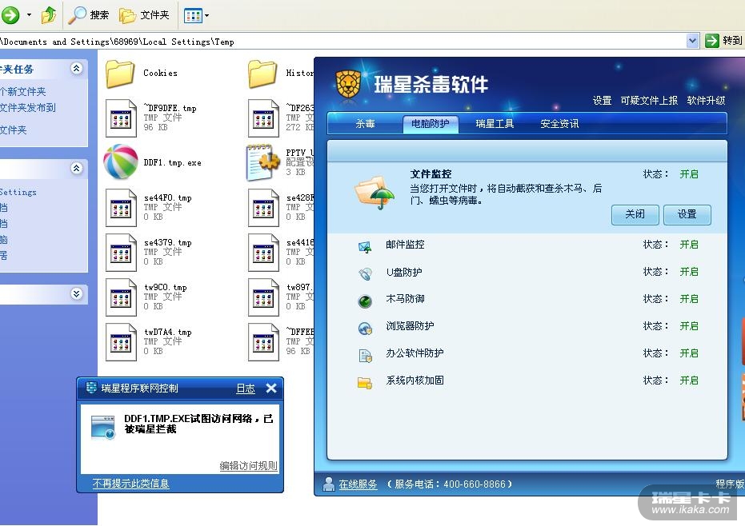Click the Rising lion shield logo
The image size is (745, 526).
pos(348,85)
